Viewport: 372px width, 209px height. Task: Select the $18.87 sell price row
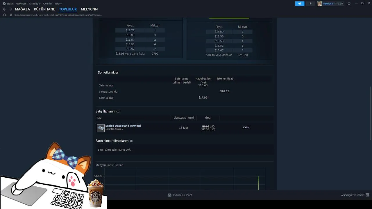coord(140,39)
